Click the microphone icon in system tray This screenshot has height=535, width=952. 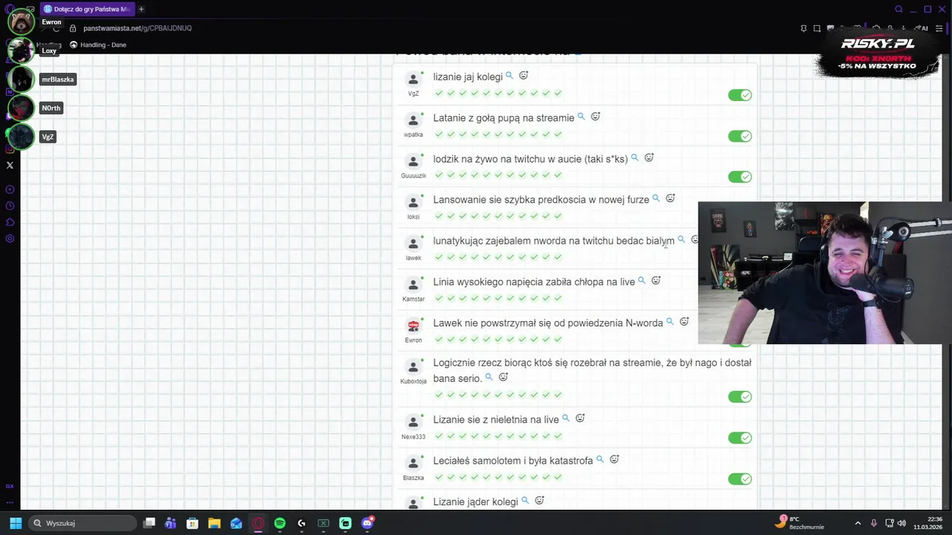point(874,523)
